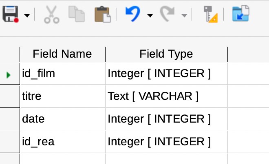The width and height of the screenshot is (269, 164).
Task: Open the date field type cell
Action: (x=166, y=119)
